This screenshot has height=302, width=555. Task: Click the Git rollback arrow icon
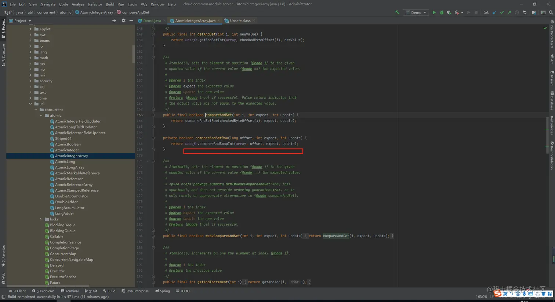[525, 12]
